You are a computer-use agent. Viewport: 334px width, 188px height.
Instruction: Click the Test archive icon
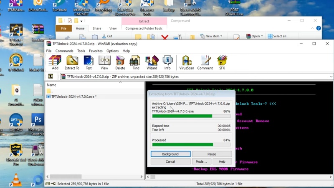89,62
